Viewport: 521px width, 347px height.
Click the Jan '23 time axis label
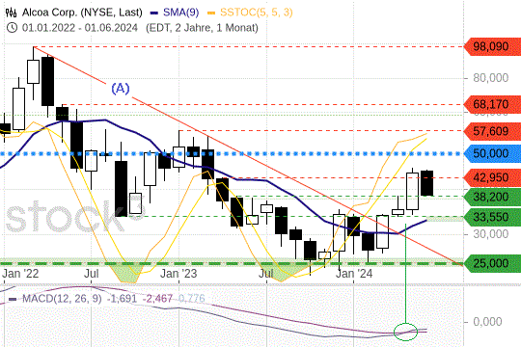(178, 274)
